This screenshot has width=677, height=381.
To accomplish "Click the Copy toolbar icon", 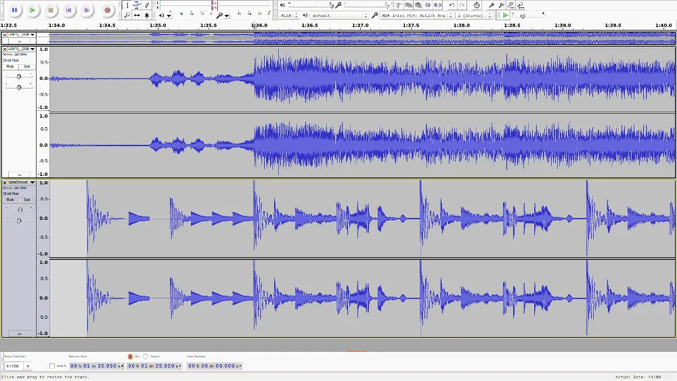I will coord(408,5).
